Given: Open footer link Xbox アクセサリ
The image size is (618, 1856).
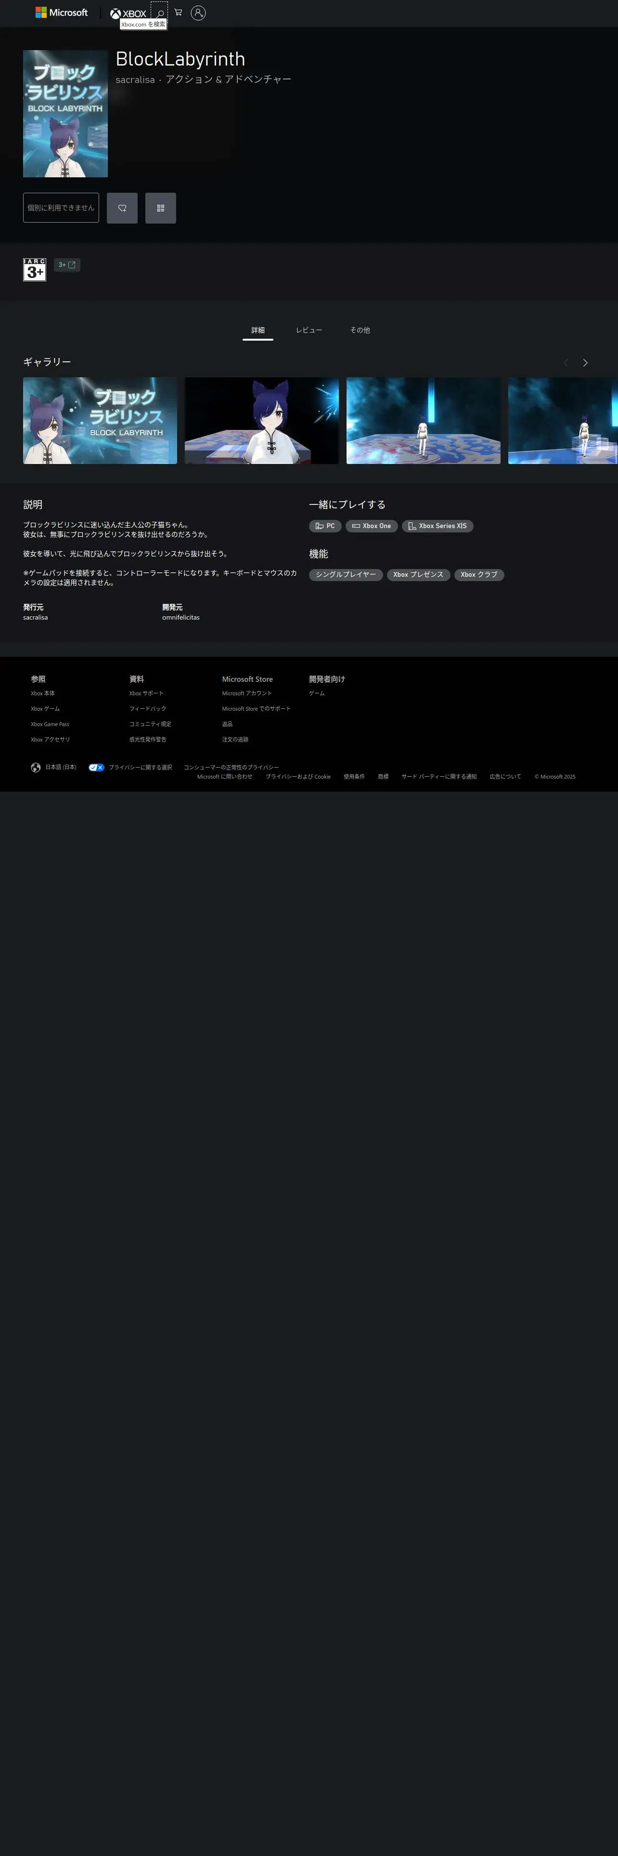Looking at the screenshot, I should click(x=51, y=739).
